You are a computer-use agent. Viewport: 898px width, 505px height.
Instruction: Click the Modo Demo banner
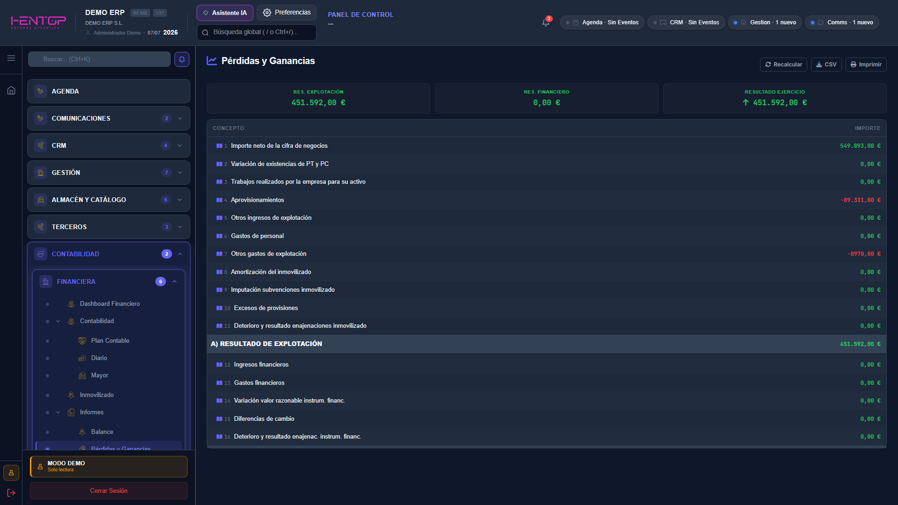click(x=109, y=467)
